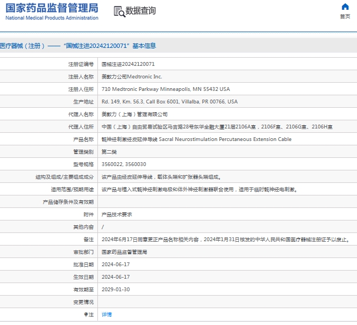
Task: Click the 国家药品监督管理局 logo
Action: 52,8
